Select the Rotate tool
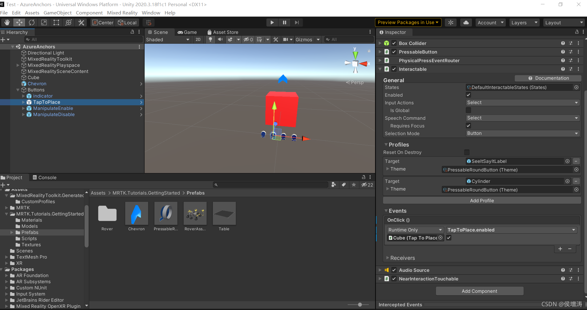 [x=31, y=22]
